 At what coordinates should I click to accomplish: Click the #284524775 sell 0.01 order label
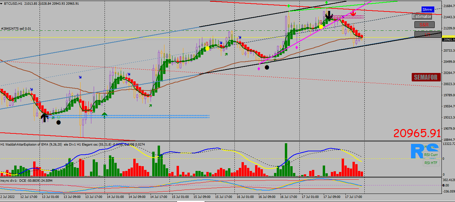(x=16, y=29)
